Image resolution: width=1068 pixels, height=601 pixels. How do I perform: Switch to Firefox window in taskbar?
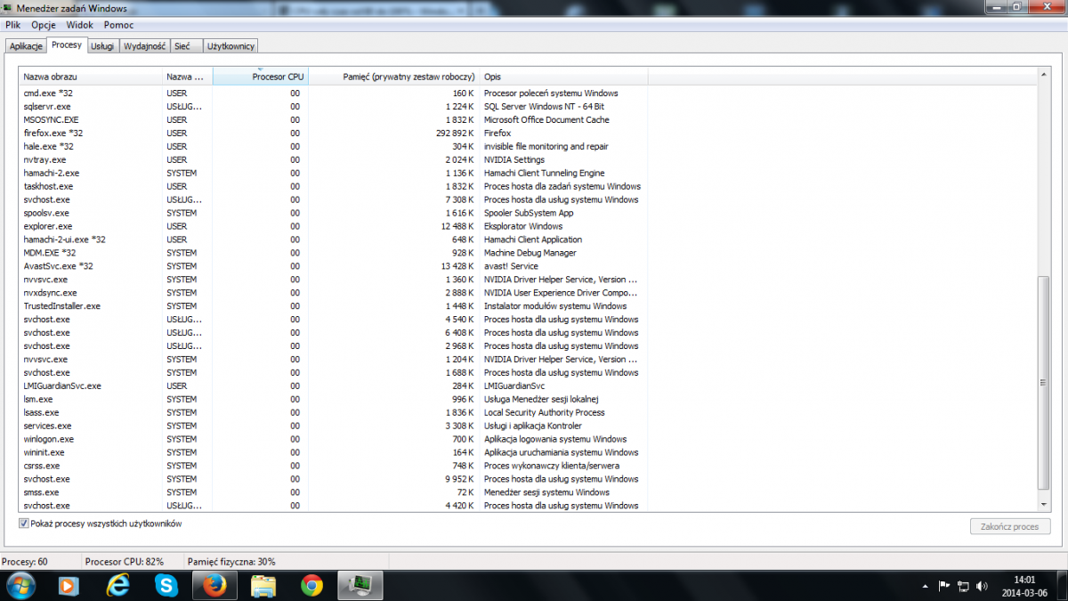click(x=214, y=585)
